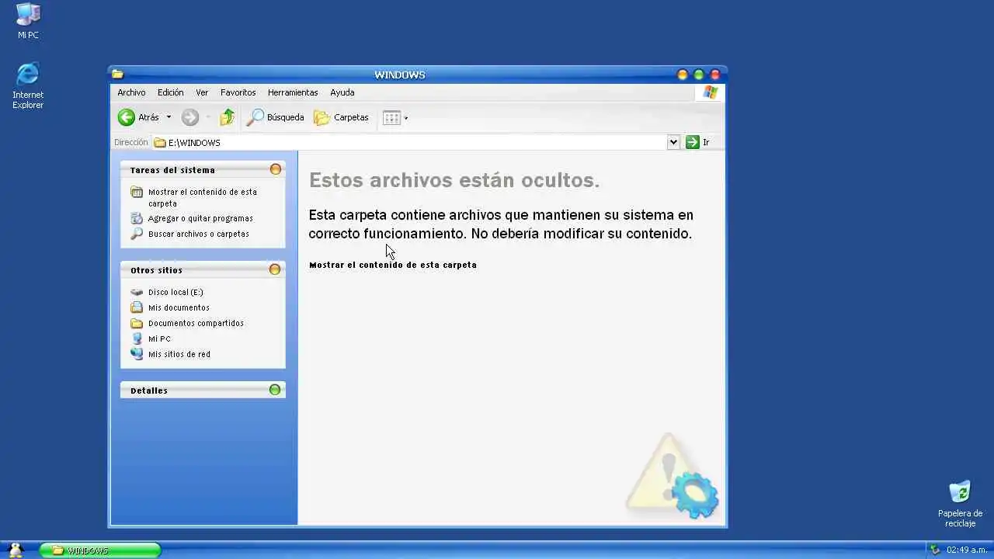994x559 pixels.
Task: Open the address bar dropdown list
Action: (673, 142)
